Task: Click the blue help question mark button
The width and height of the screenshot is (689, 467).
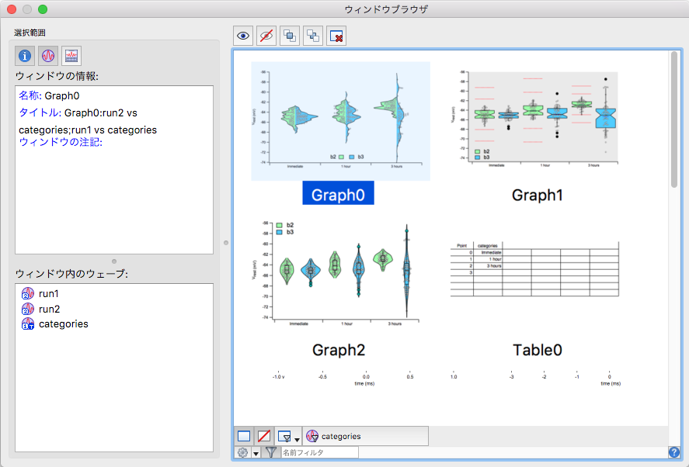Action: click(x=673, y=452)
